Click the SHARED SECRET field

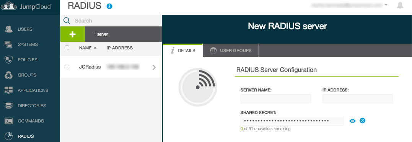click(x=292, y=121)
